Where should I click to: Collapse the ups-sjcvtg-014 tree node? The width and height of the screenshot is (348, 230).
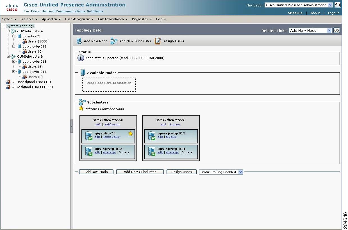click(14, 71)
